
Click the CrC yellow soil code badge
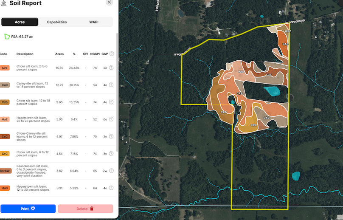5,154
